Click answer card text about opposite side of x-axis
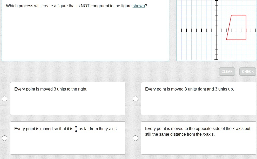This screenshot has height=159, width=257. [x=198, y=132]
